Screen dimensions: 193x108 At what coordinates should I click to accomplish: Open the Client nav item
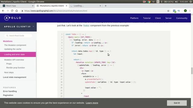tap(158, 18)
